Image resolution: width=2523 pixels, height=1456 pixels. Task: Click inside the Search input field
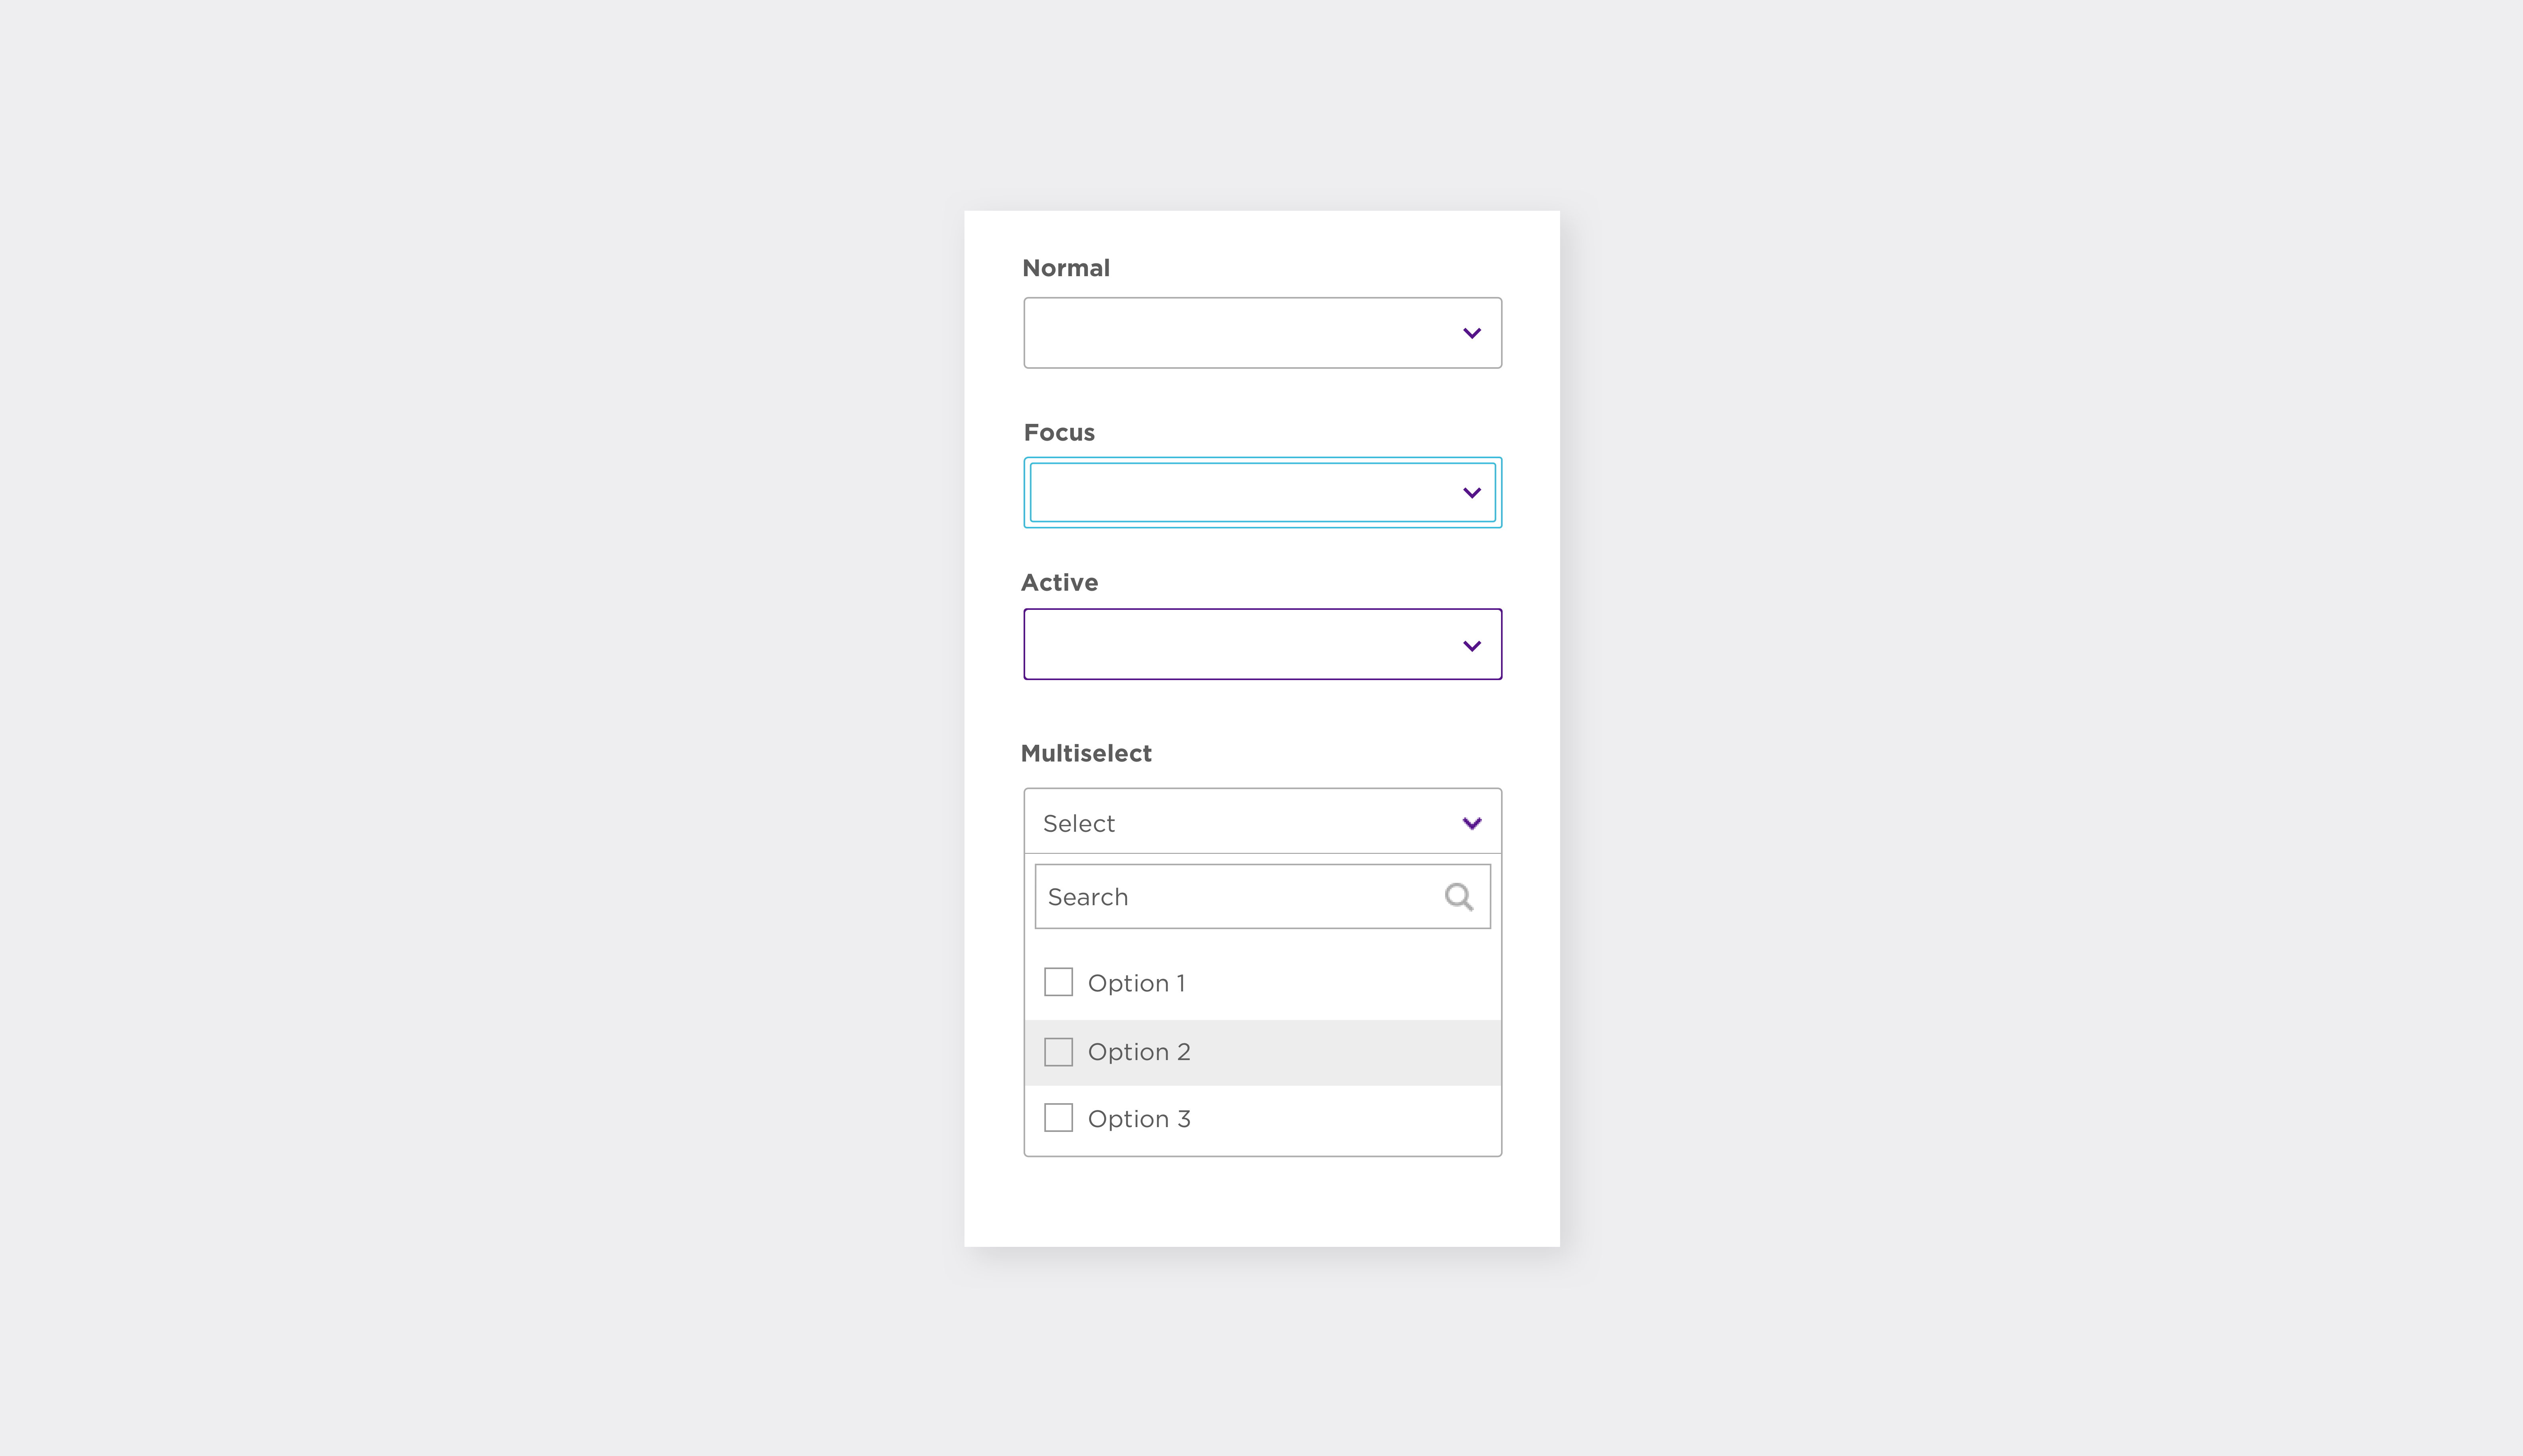tap(1262, 897)
